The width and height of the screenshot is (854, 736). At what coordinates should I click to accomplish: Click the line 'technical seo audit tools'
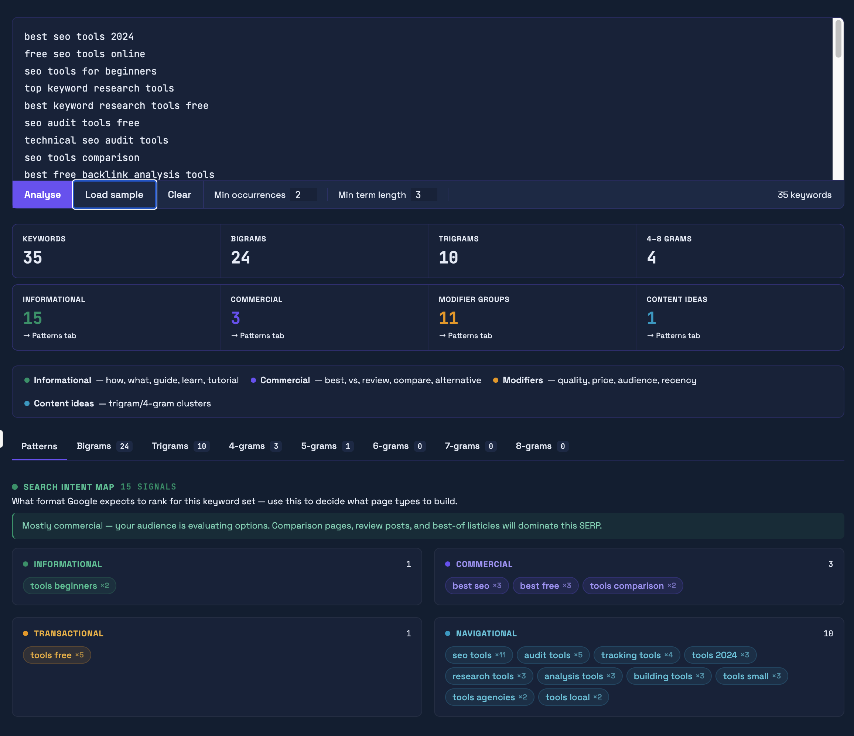tap(96, 141)
